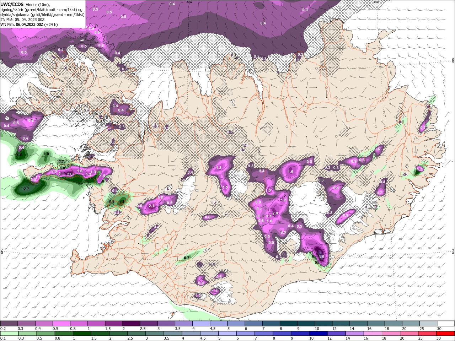
Task: Click the 'VT: Fim. 06.04.2023 00Z (+24 h)' line
Action: (x=29, y=25)
